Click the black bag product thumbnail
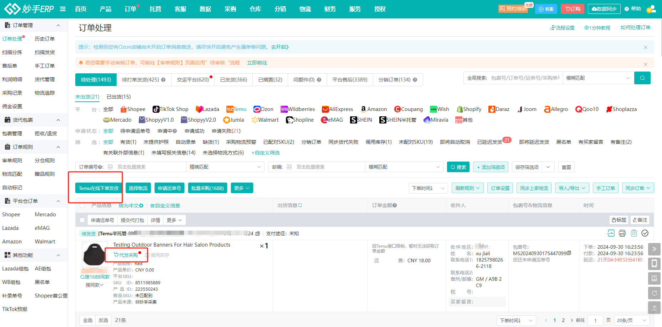This screenshot has width=662, height=327. coord(94,254)
